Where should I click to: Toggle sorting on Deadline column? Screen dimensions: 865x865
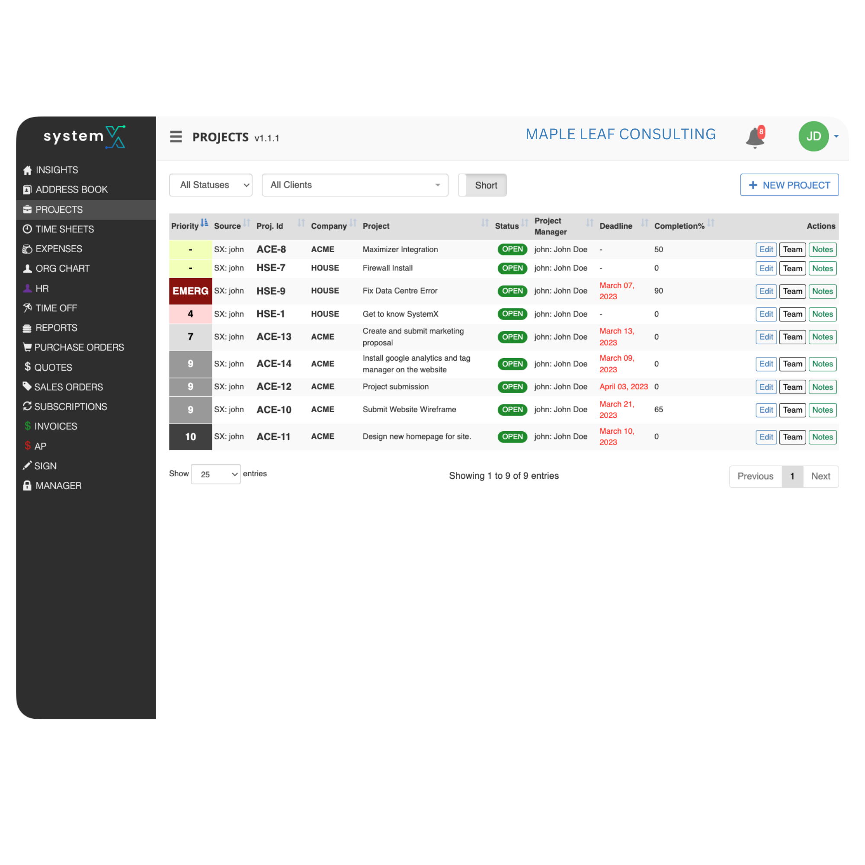(x=644, y=223)
